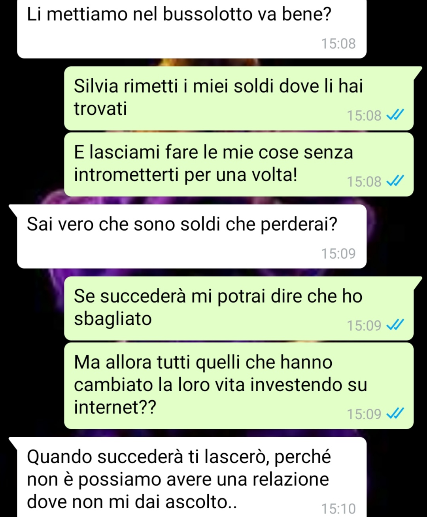Tap the 15:08 timestamp on the 'E lasciami fare' message
This screenshot has width=427, height=517.
click(364, 182)
